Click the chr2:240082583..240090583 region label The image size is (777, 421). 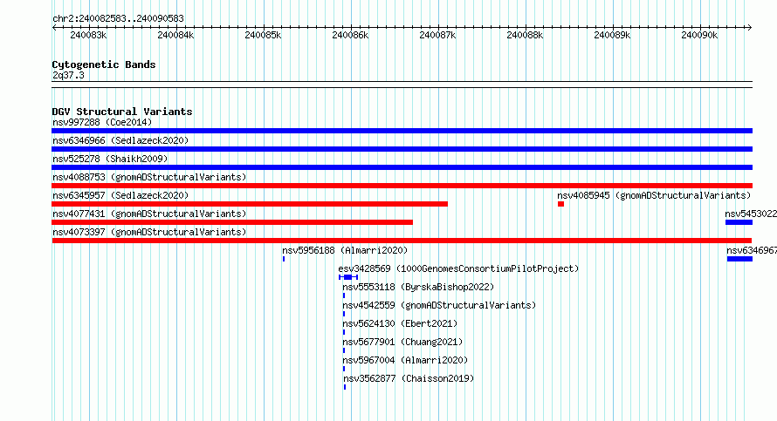pos(118,18)
